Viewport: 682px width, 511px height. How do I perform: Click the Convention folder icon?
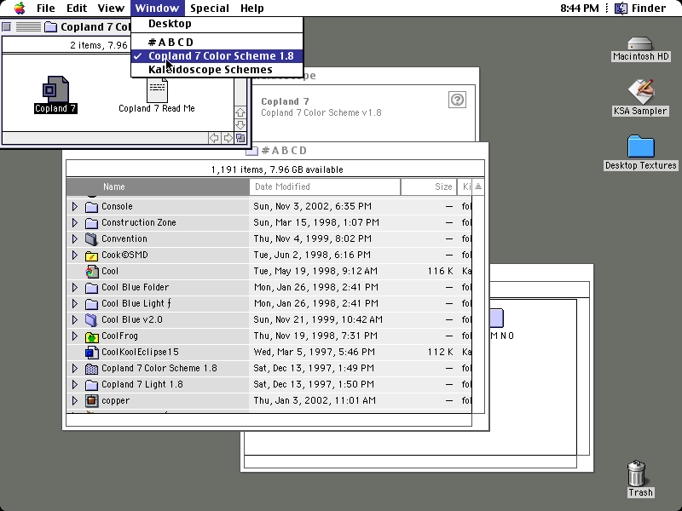click(91, 238)
